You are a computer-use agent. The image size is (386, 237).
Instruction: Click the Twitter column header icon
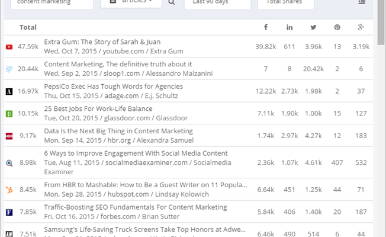pyautogui.click(x=313, y=27)
